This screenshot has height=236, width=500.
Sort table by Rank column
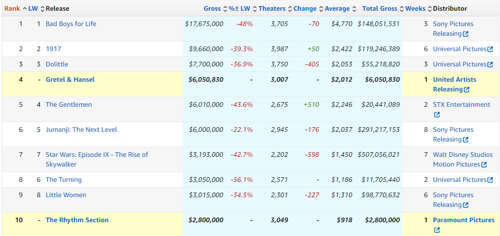pyautogui.click(x=12, y=9)
